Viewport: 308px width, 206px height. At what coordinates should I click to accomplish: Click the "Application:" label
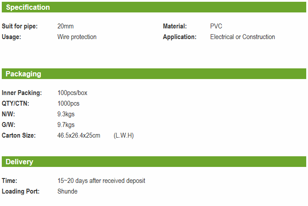click(180, 37)
